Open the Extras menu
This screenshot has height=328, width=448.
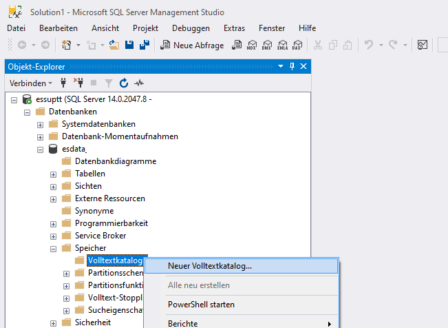234,28
